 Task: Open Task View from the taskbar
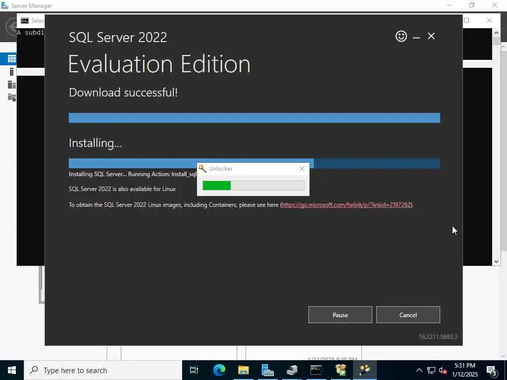[x=194, y=370]
